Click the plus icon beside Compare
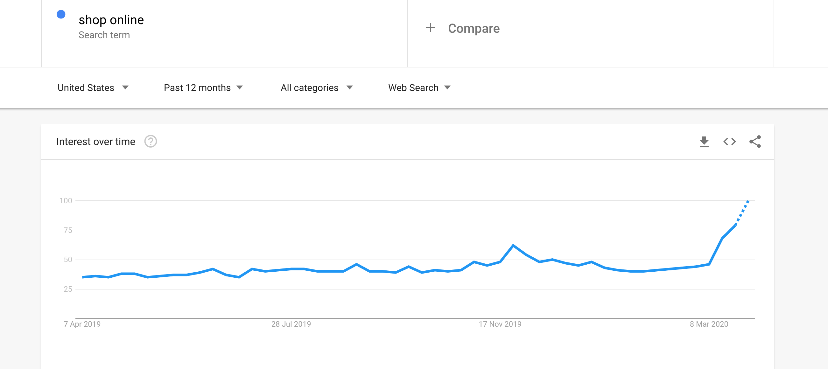This screenshot has height=369, width=828. [x=430, y=28]
